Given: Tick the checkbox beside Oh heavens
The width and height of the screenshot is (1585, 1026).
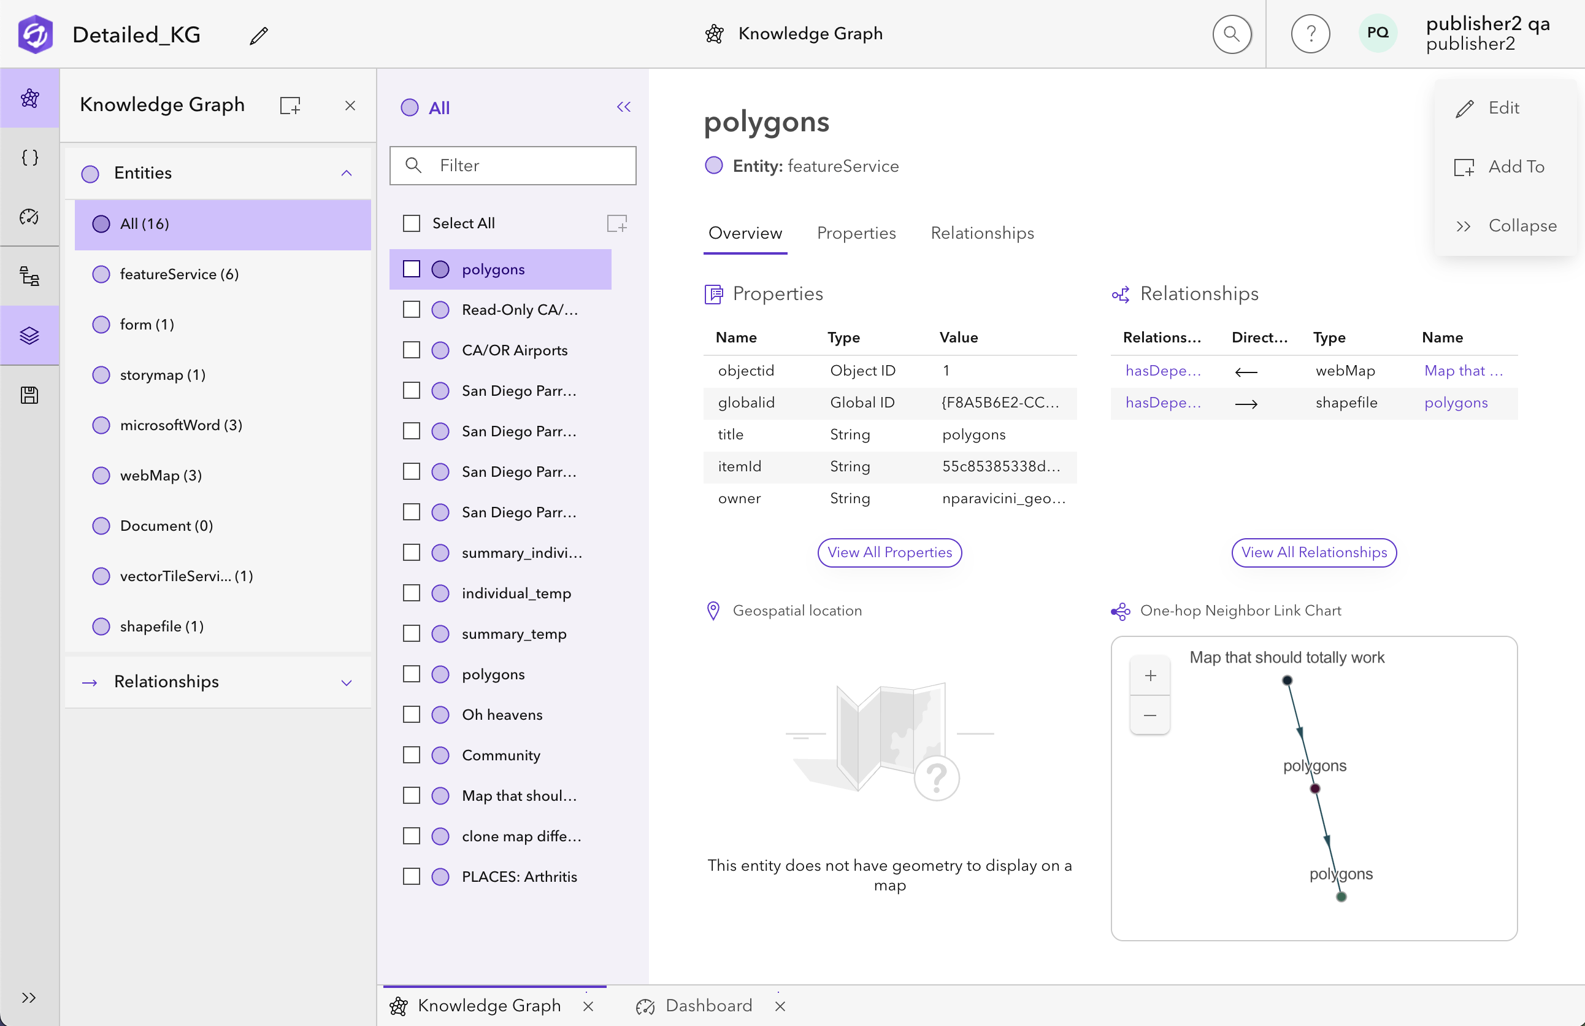Looking at the screenshot, I should point(412,714).
